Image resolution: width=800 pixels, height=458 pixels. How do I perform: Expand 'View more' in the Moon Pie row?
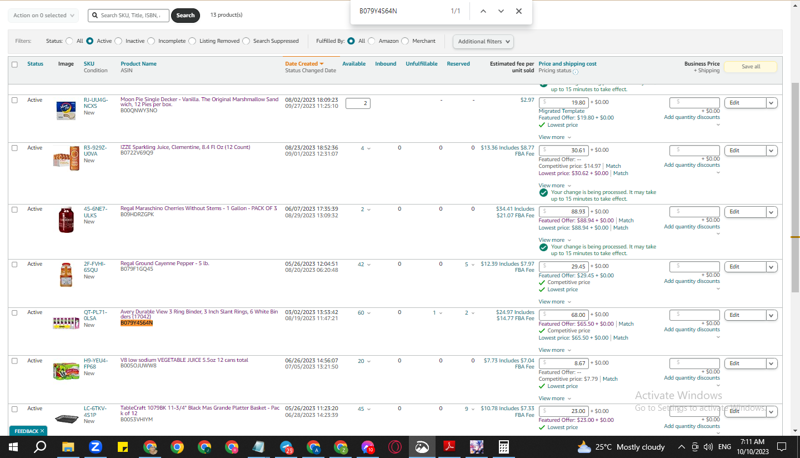click(x=554, y=137)
